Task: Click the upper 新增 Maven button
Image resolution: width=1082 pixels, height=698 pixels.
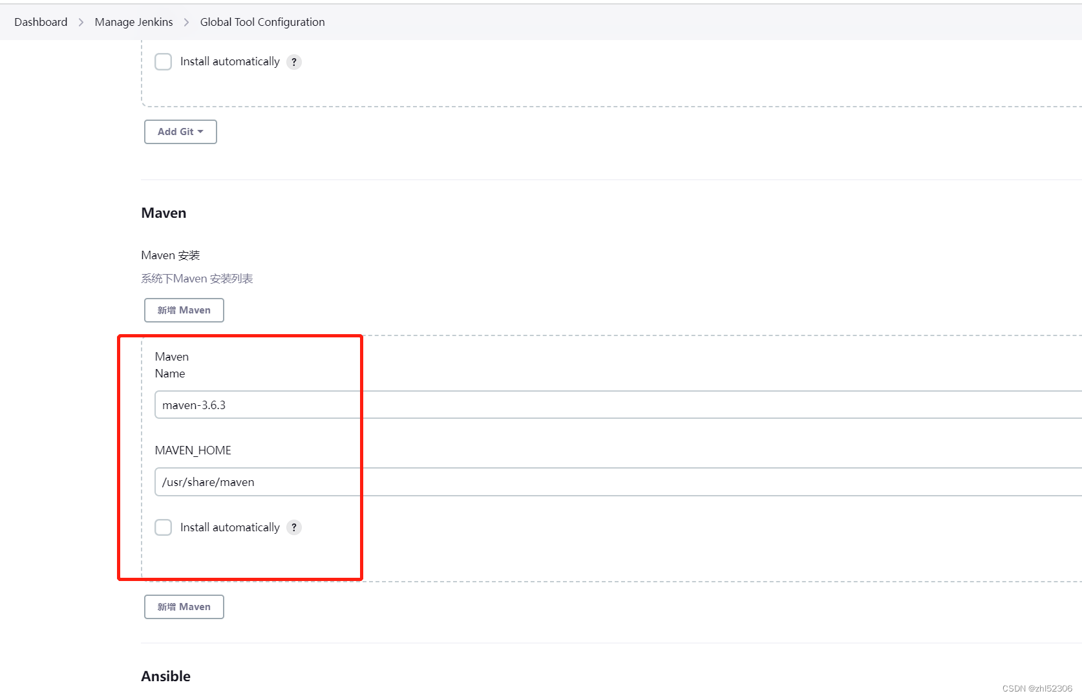Action: [x=184, y=310]
